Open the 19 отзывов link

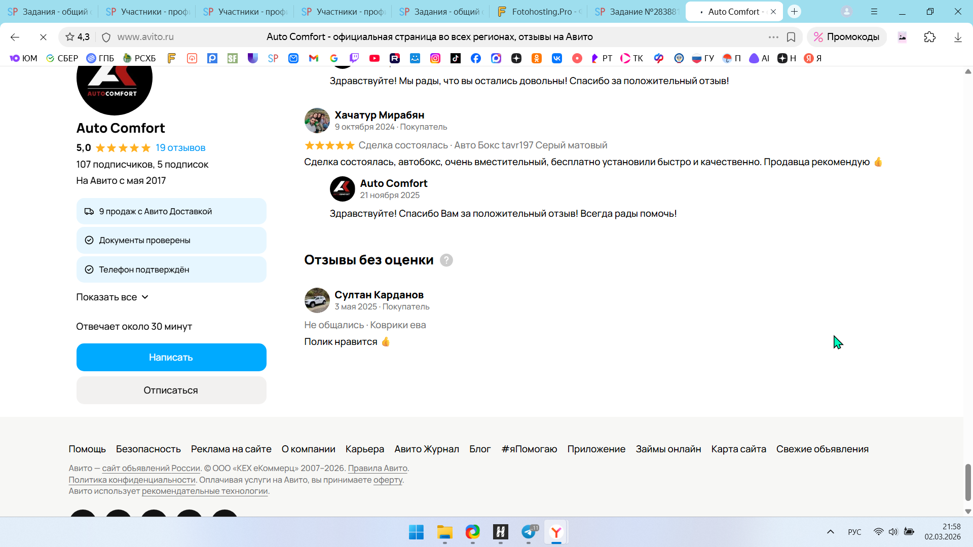[180, 148]
